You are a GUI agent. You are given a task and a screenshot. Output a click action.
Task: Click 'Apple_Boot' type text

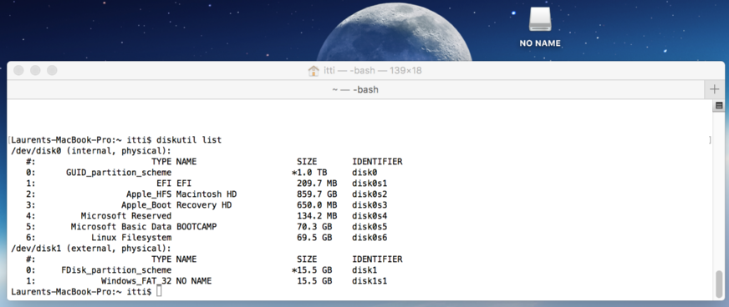(146, 205)
